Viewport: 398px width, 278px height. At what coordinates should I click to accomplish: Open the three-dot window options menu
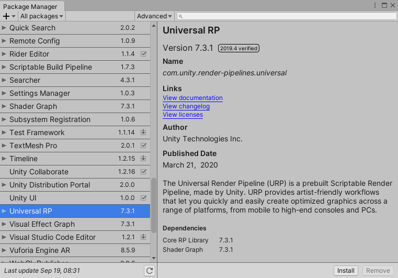pos(375,5)
